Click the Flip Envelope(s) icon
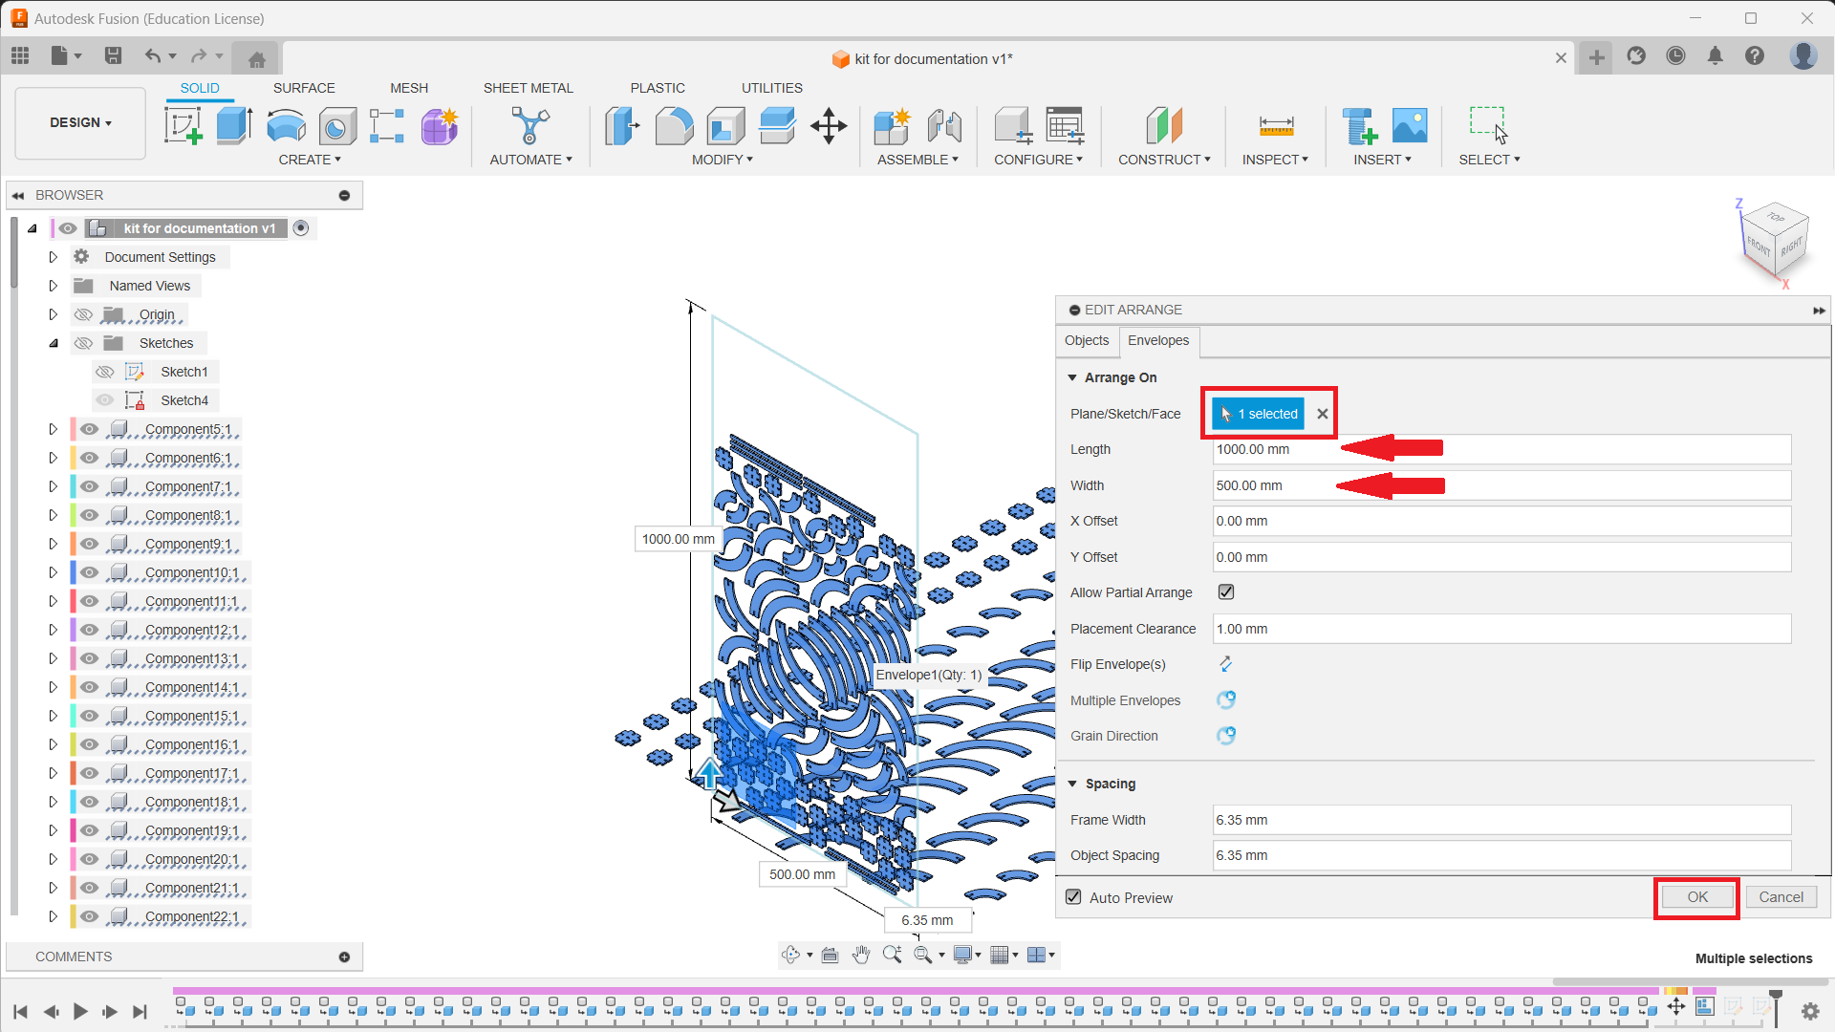1835x1032 pixels. pyautogui.click(x=1225, y=664)
